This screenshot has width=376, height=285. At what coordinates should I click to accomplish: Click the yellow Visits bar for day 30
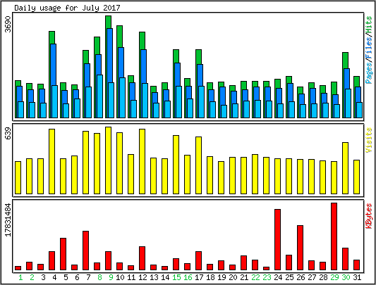point(345,168)
